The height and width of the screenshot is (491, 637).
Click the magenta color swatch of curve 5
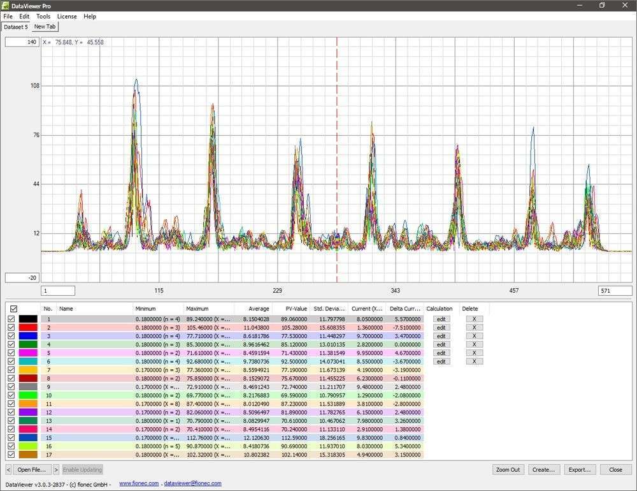pyautogui.click(x=28, y=353)
